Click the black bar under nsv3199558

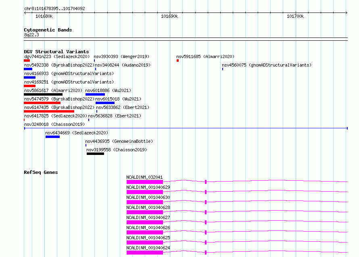[96, 154]
